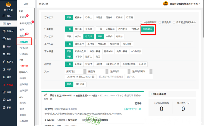Click the 导出订单 export button
The height and width of the screenshot is (126, 204).
[80, 84]
